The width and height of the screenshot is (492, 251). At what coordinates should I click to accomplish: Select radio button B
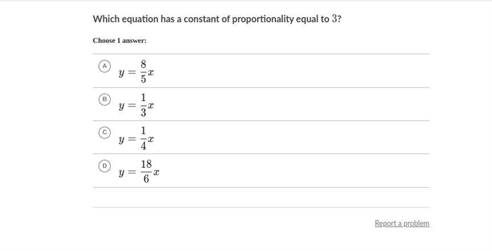105,100
